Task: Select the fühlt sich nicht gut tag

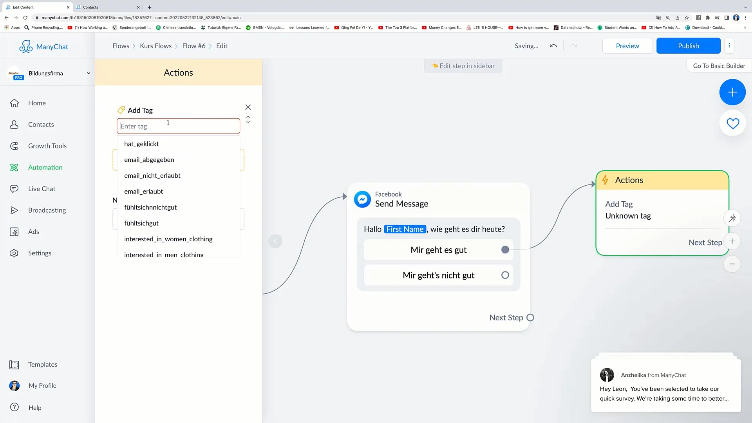Action: click(x=150, y=207)
